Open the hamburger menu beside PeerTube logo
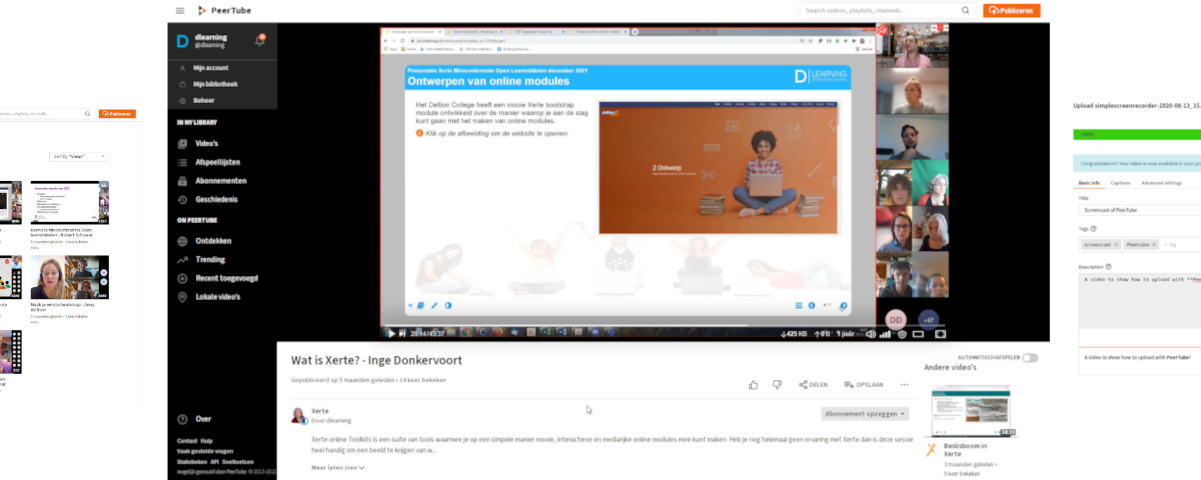The width and height of the screenshot is (1201, 480). pyautogui.click(x=180, y=10)
